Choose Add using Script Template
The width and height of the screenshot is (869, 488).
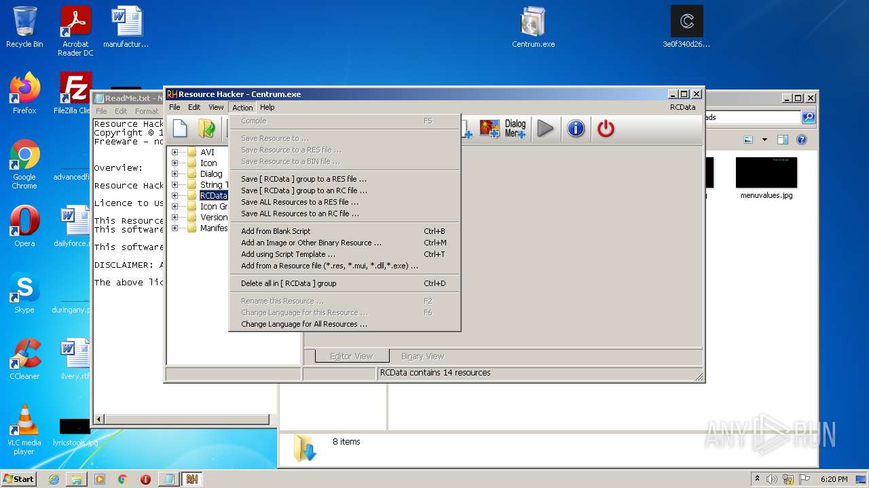[345, 254]
